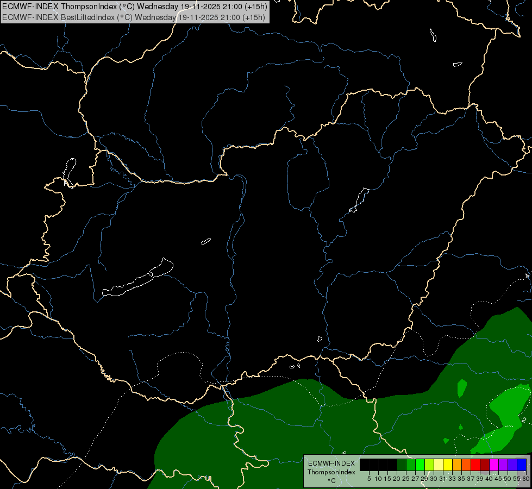Click the dark red 39-40 legend swatch
Image resolution: width=532 pixels, height=489 pixels.
coord(485,465)
